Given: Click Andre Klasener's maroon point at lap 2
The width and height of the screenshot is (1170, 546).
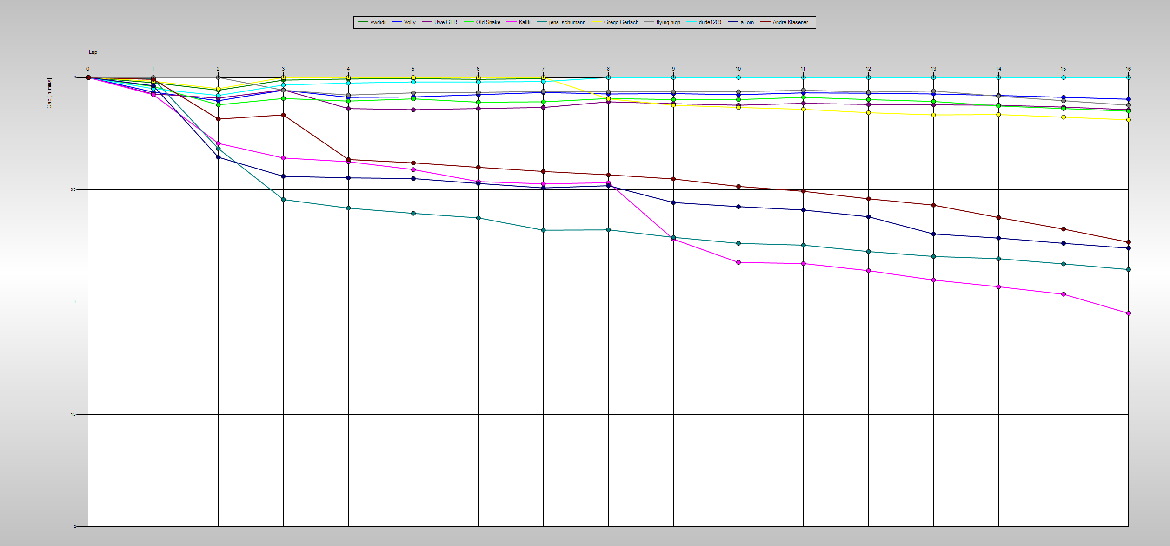Looking at the screenshot, I should click(218, 119).
